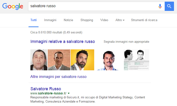The image size is (177, 106).
Task: Expand the green arrow next to result URL
Action: 69,93
